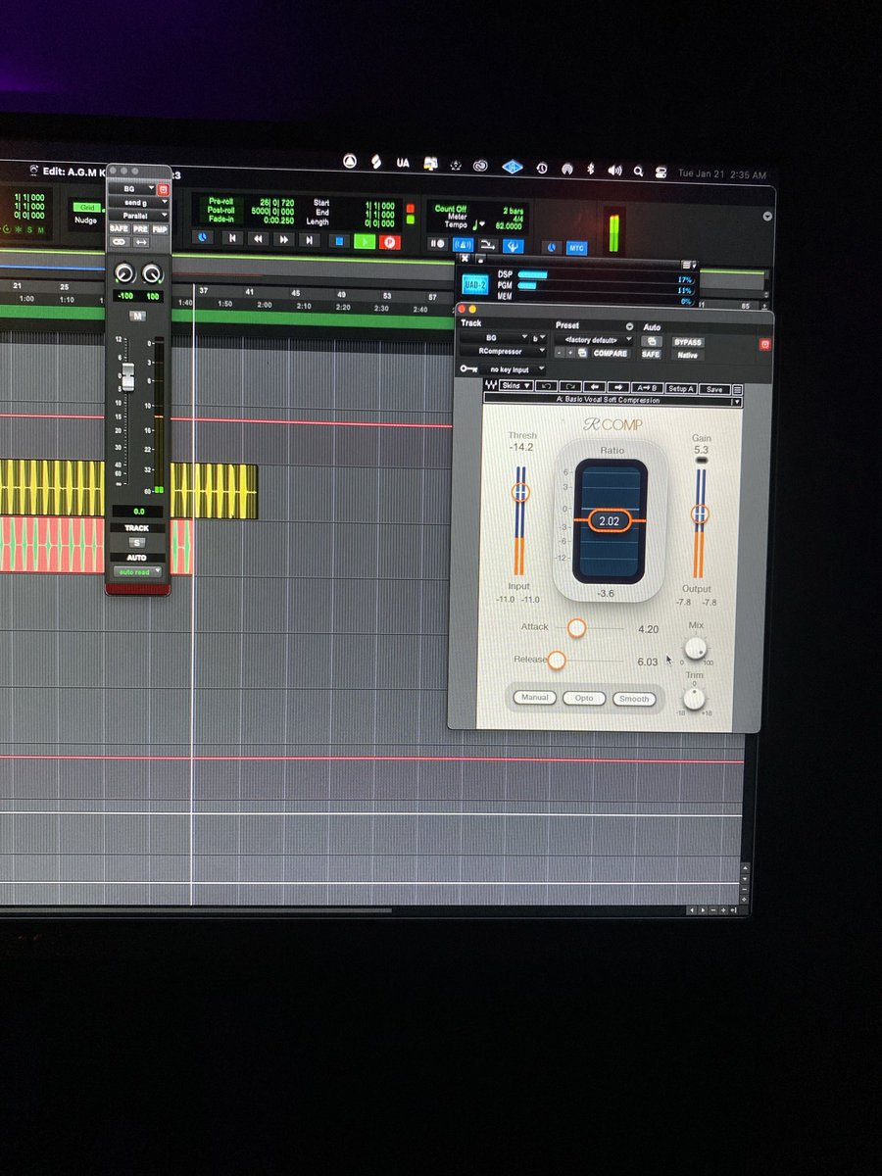This screenshot has height=1176, width=882.
Task: Toggle Native mode button in plugin header
Action: tap(687, 355)
